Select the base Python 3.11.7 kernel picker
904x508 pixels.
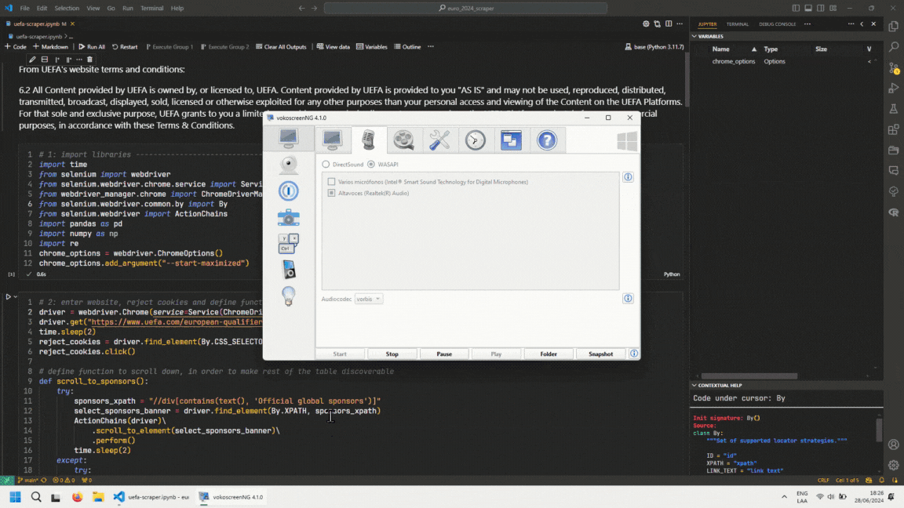[654, 47]
